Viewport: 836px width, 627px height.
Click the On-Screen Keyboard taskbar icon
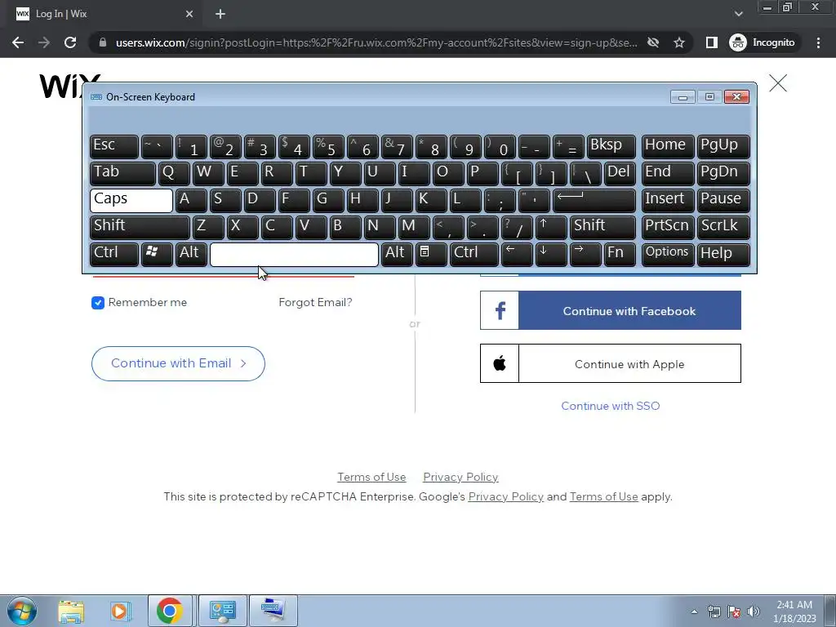(x=273, y=611)
